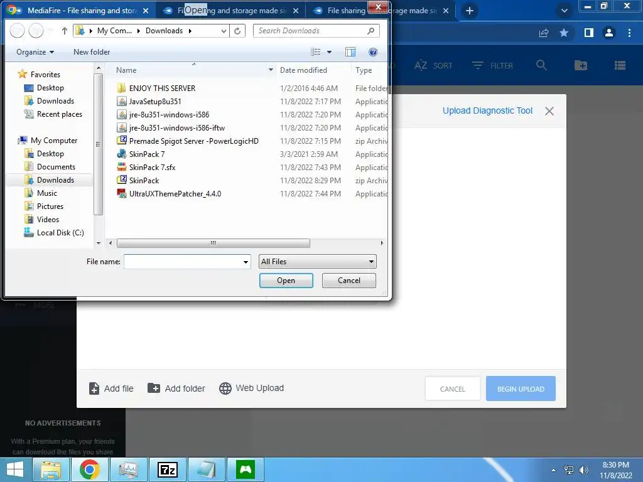Click the Open button

pos(286,281)
